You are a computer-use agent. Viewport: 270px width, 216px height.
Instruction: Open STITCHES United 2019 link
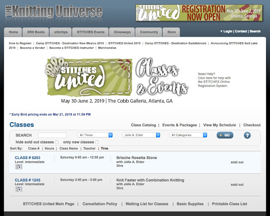124,43
